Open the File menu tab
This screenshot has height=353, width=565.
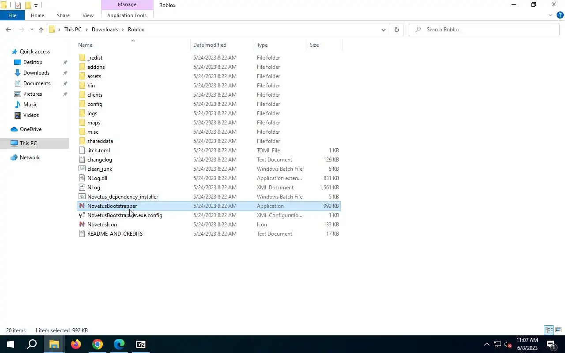point(12,15)
